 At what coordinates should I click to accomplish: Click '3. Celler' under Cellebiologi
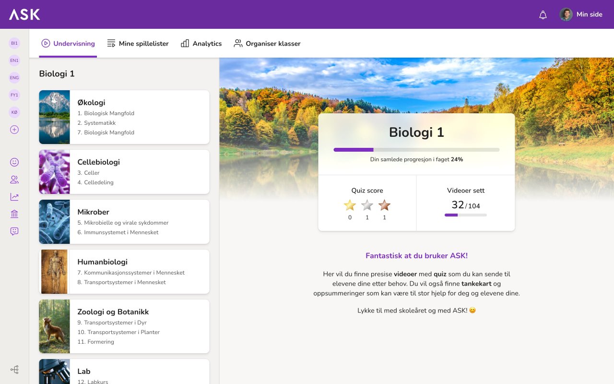coord(88,173)
